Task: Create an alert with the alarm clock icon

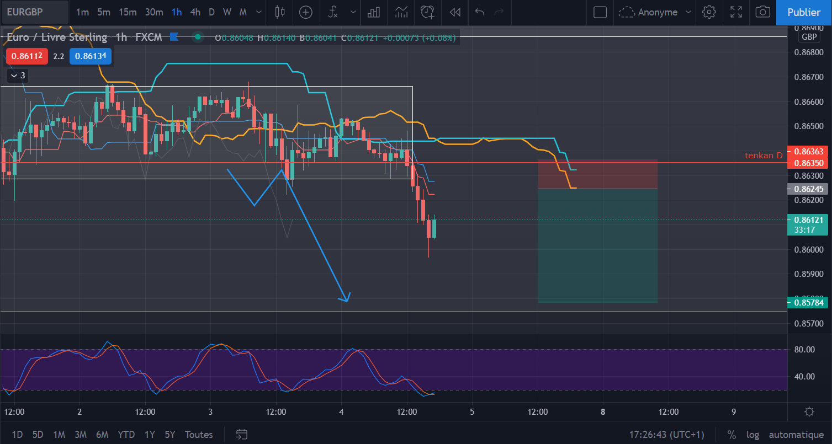Action: click(x=427, y=12)
